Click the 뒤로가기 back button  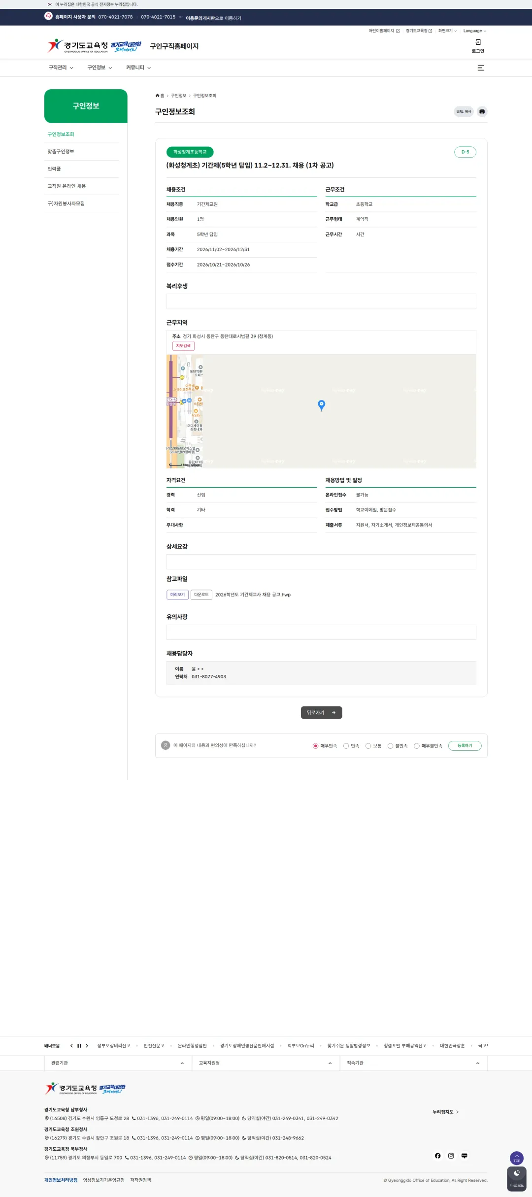click(321, 713)
